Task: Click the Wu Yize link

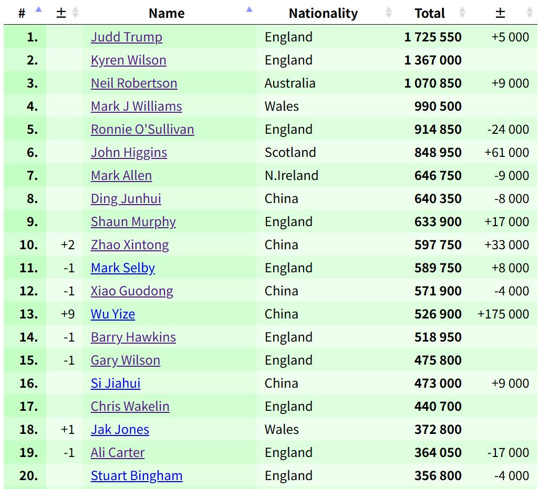Action: click(x=113, y=314)
